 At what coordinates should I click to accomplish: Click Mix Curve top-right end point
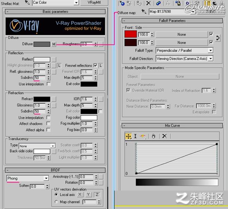[x=217, y=144]
